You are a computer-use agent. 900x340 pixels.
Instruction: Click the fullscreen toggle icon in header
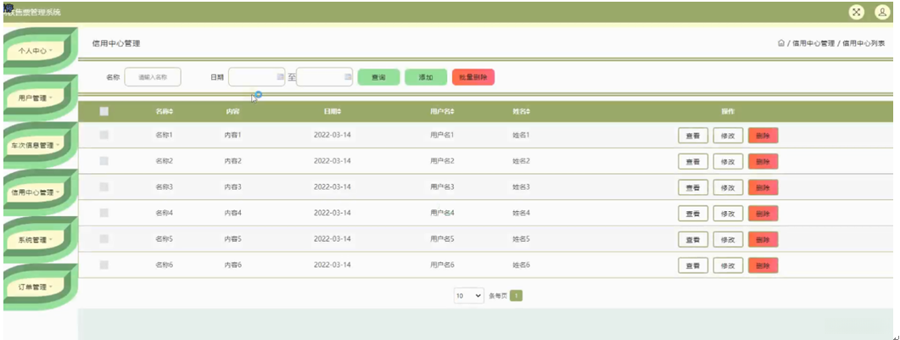coord(857,12)
